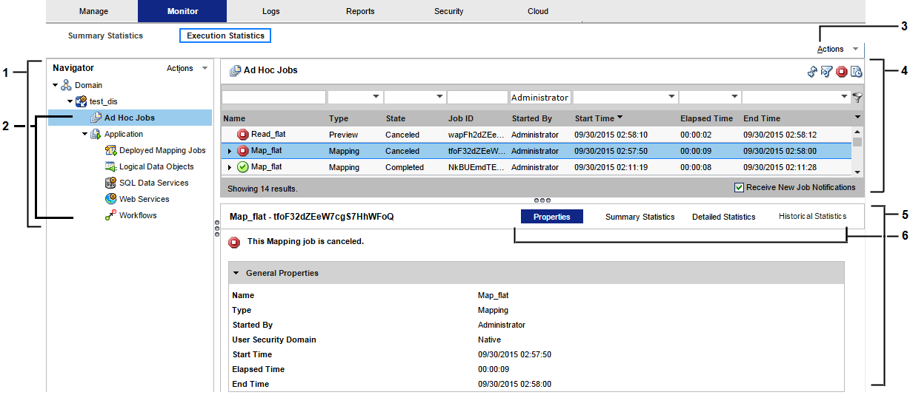Click the view logs document-with-clock icon
910x395 pixels.
[856, 71]
